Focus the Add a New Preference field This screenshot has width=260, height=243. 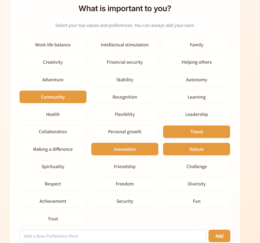(113, 236)
